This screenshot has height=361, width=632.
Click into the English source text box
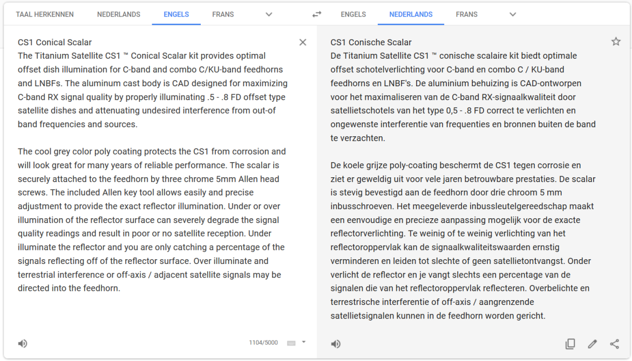(153, 165)
